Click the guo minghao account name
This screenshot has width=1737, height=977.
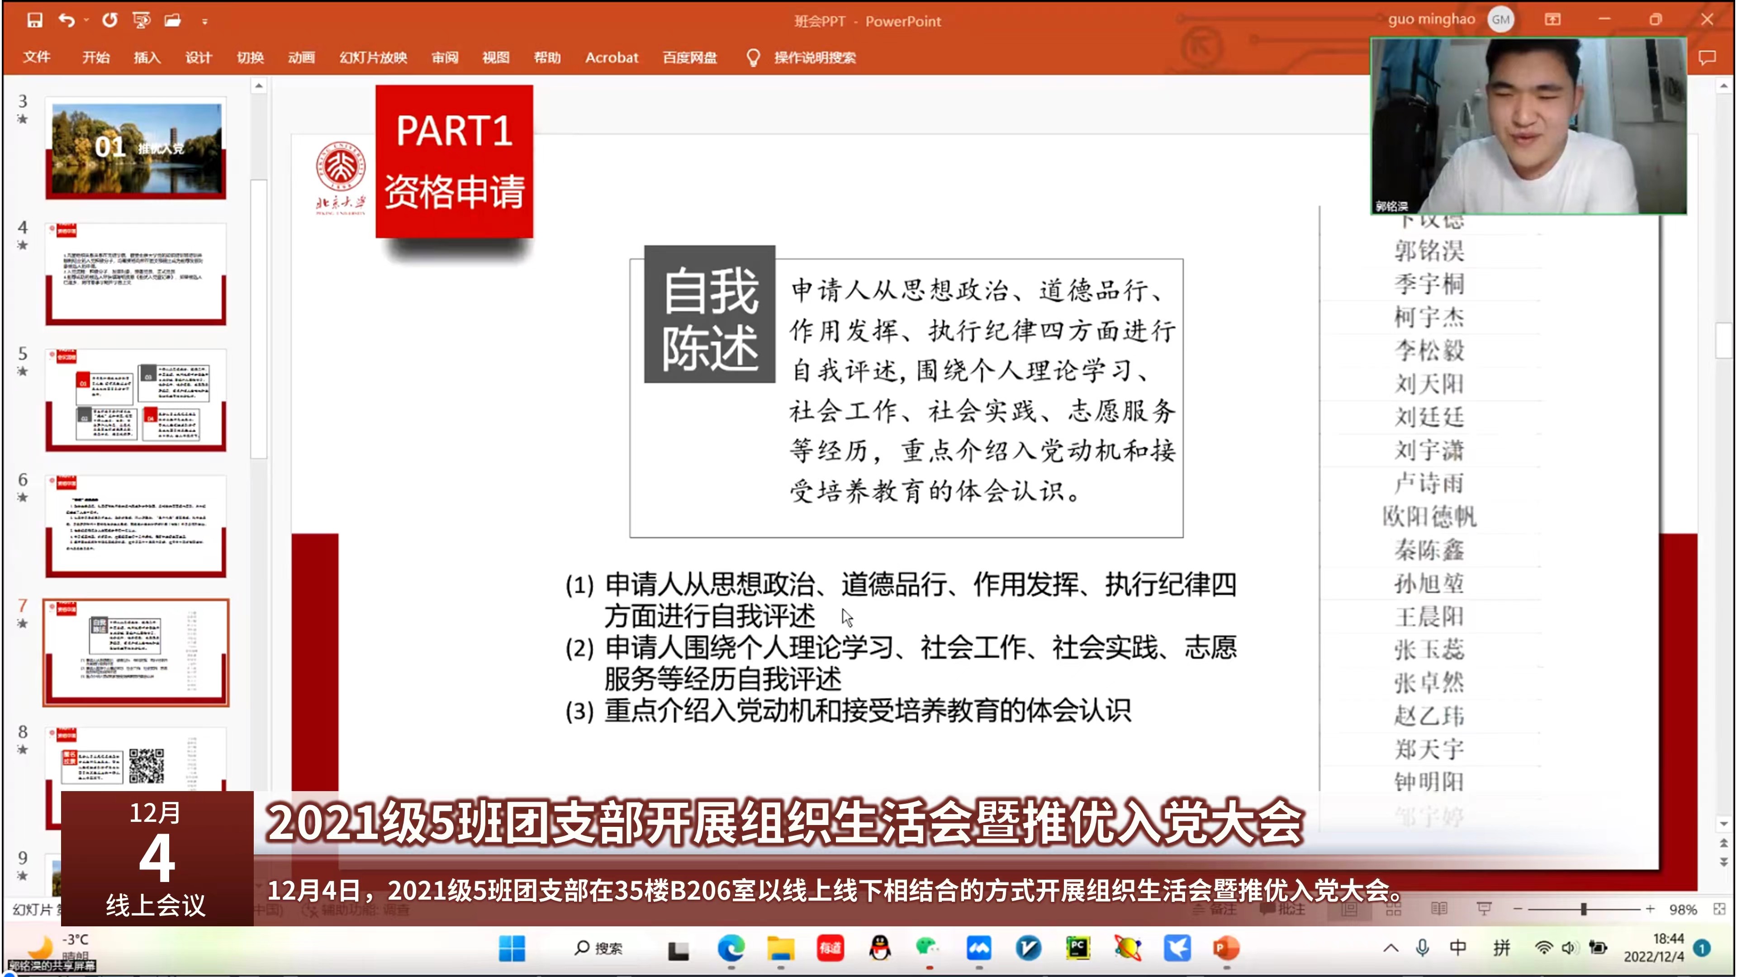click(x=1431, y=19)
